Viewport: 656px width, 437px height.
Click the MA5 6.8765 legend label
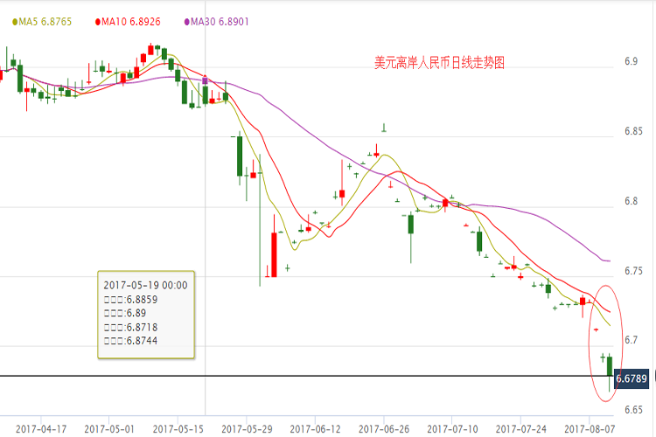[x=45, y=21]
